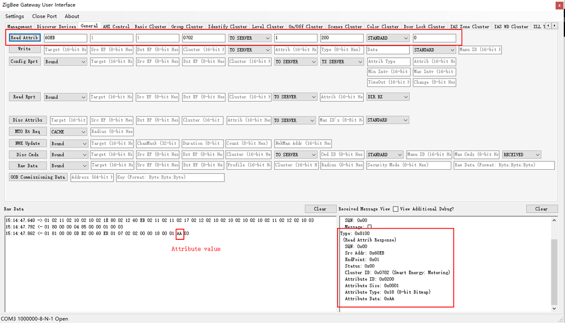The width and height of the screenshot is (565, 323).
Task: Click the Read Attrib button
Action: 24,38
